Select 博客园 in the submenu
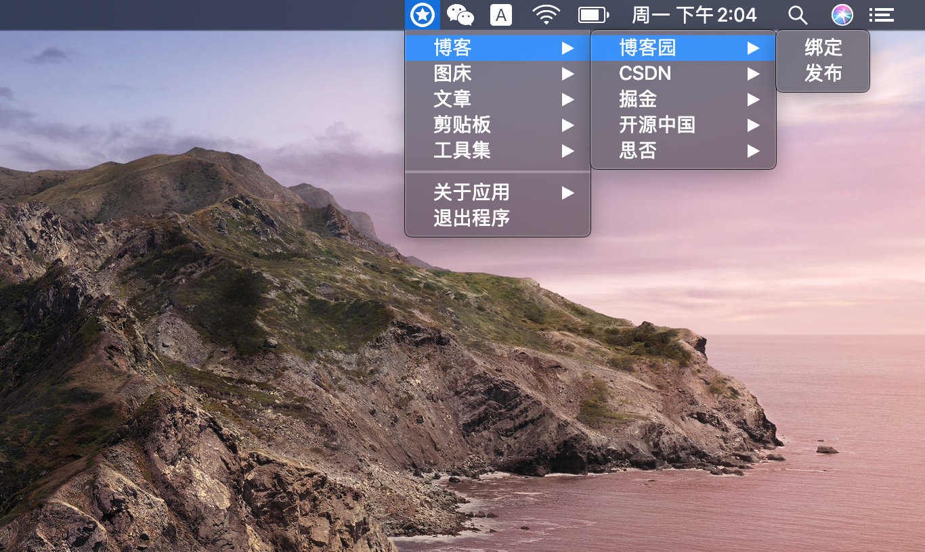This screenshot has height=552, width=925. coord(683,48)
